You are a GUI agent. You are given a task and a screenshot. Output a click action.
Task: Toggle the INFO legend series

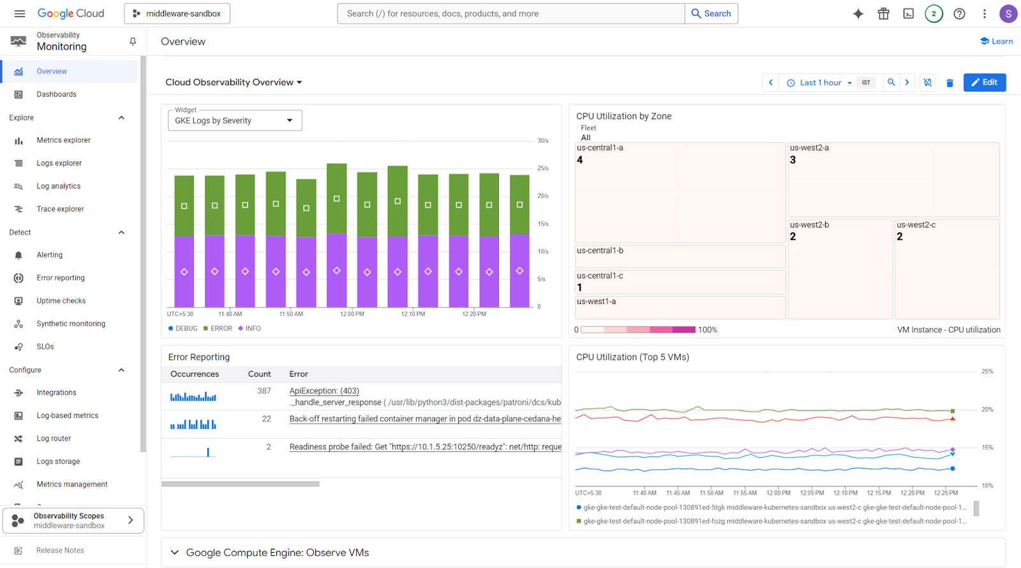click(x=250, y=329)
